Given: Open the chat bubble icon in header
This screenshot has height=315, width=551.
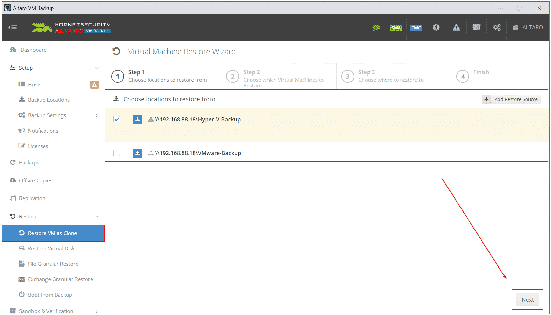Looking at the screenshot, I should (376, 28).
